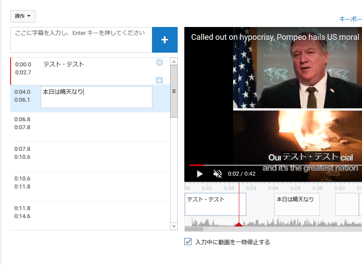
Task: Click the blue plus add-caption button
Action: pos(164,40)
